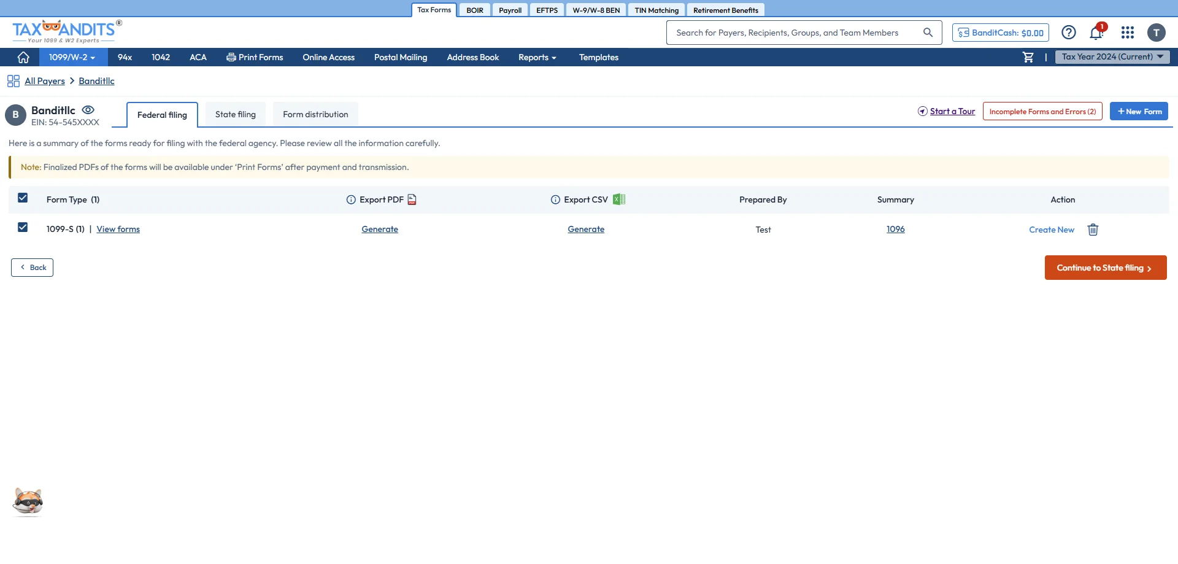The width and height of the screenshot is (1178, 564).
Task: Open the Retirement Benefits top tab
Action: point(726,10)
